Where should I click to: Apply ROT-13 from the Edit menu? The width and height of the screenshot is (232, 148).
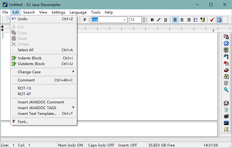click(x=44, y=88)
